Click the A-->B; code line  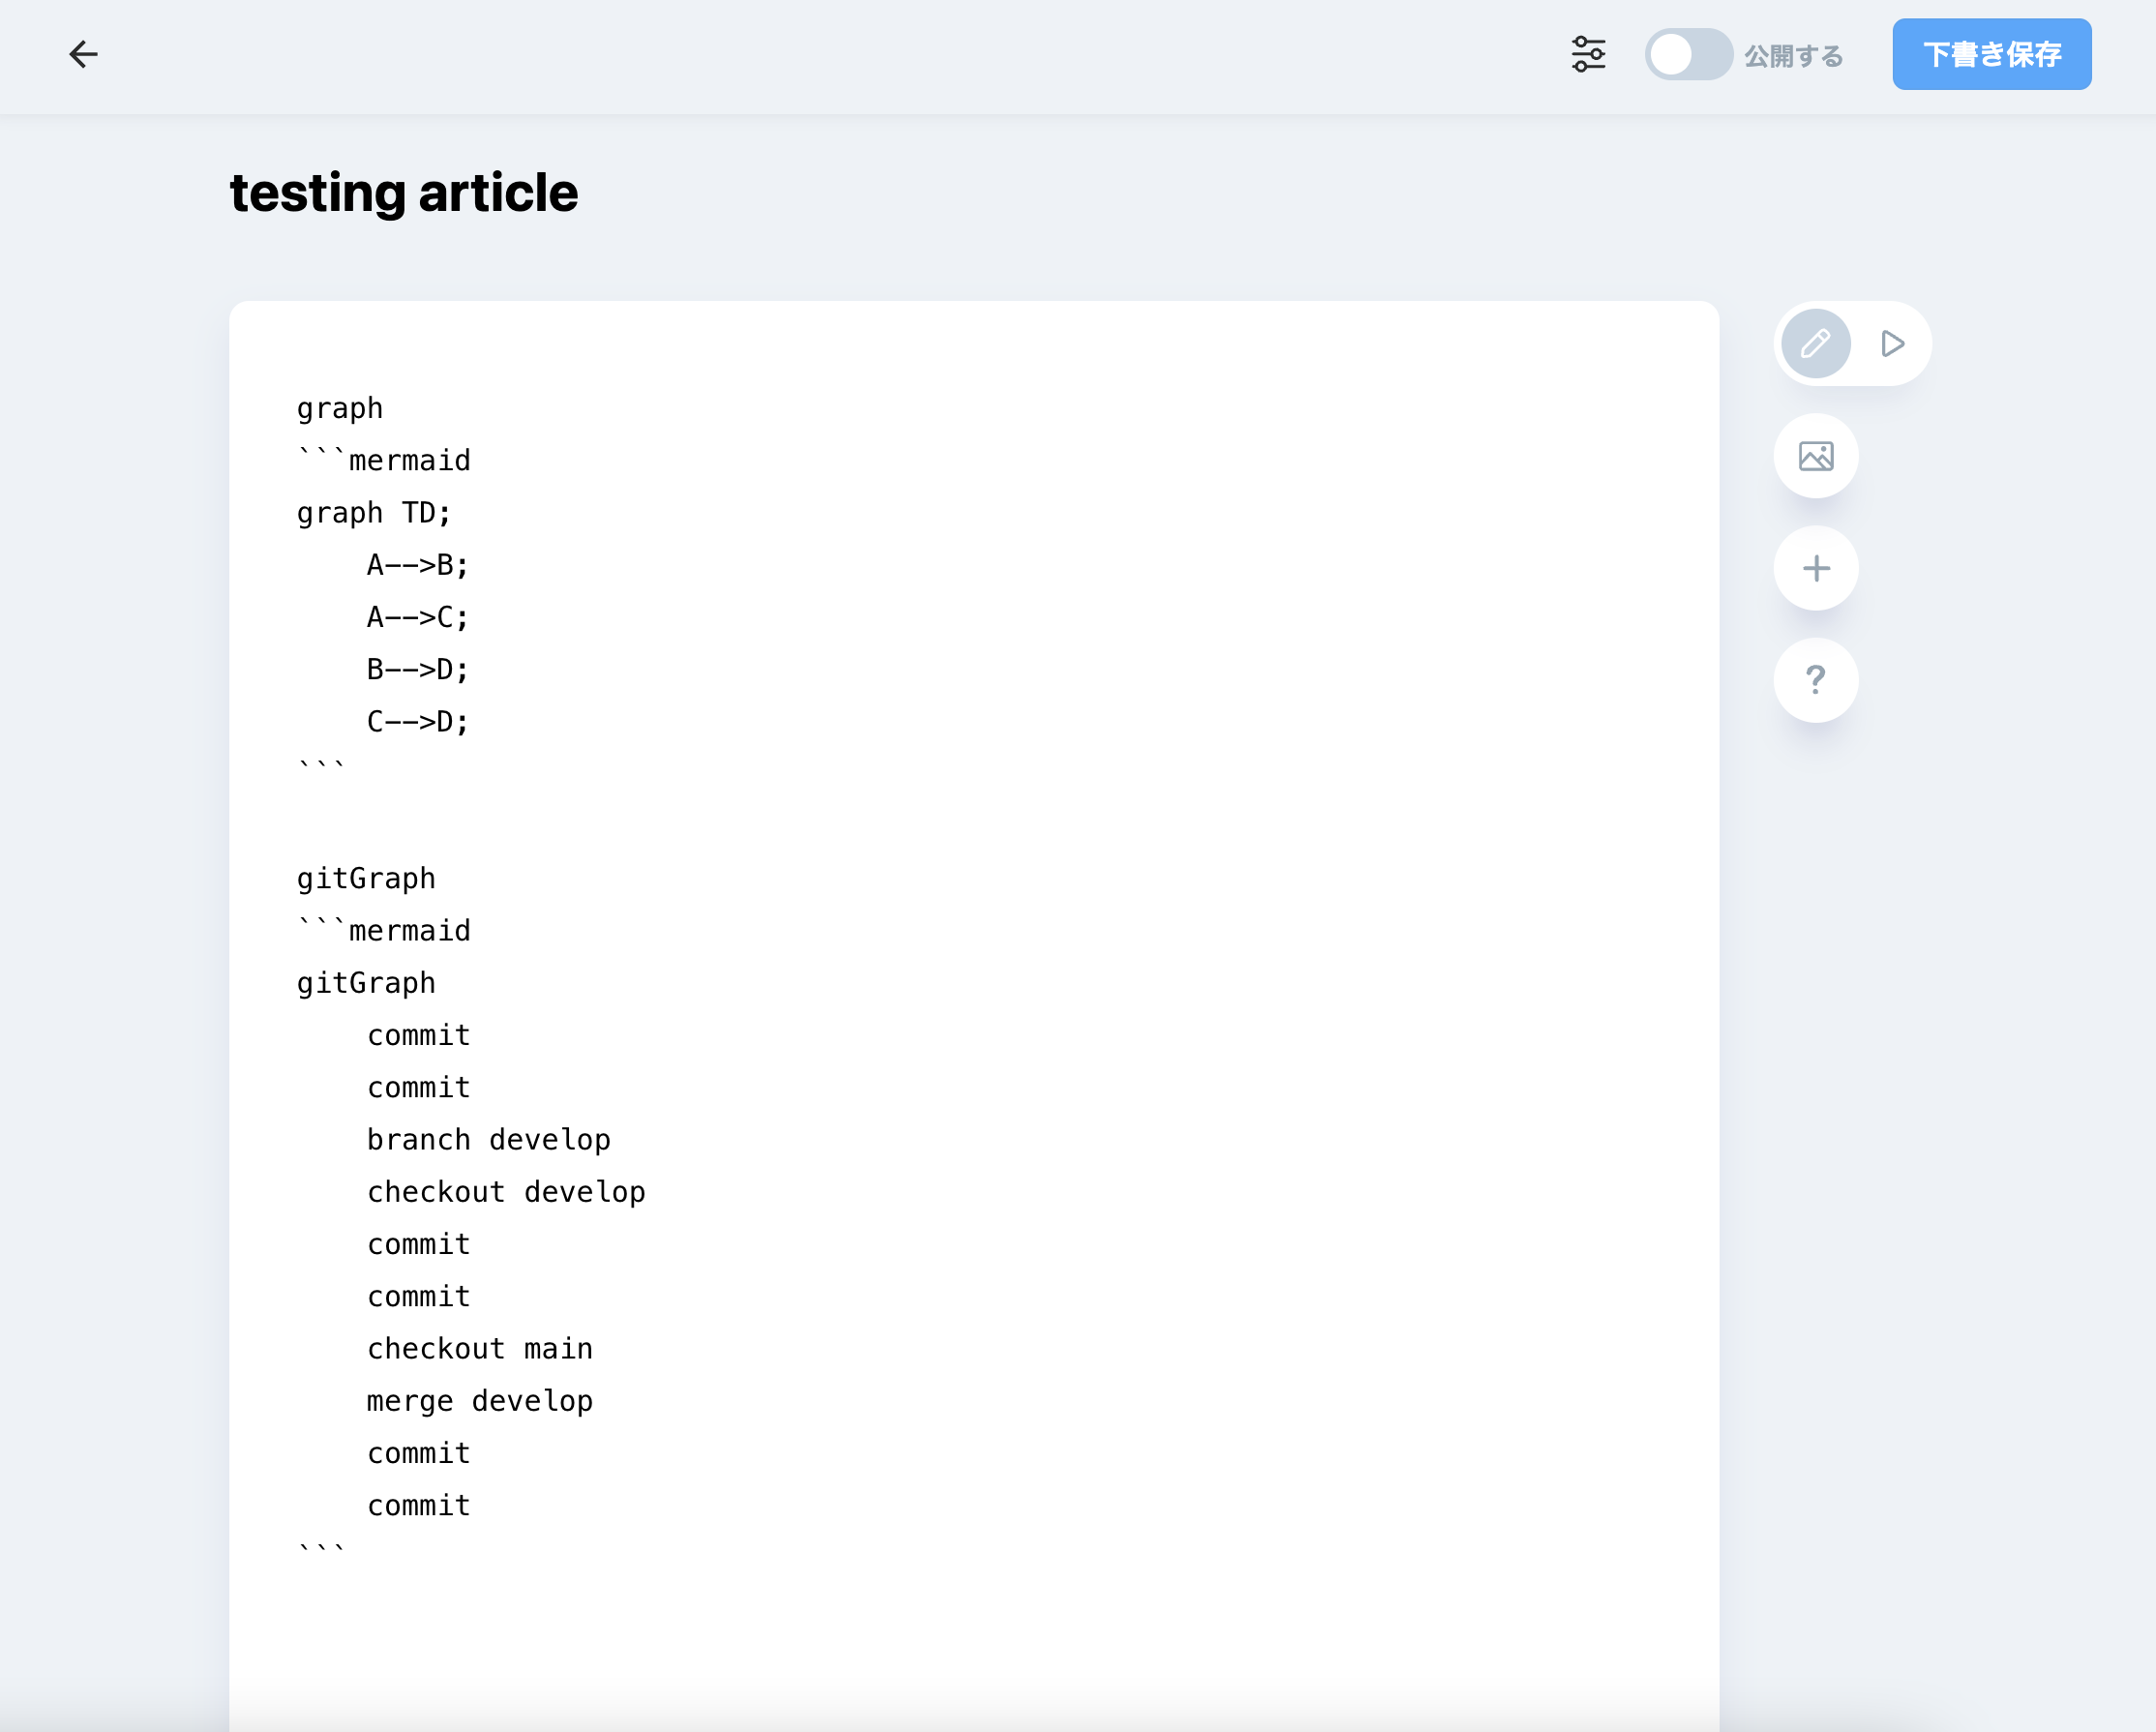click(x=417, y=565)
